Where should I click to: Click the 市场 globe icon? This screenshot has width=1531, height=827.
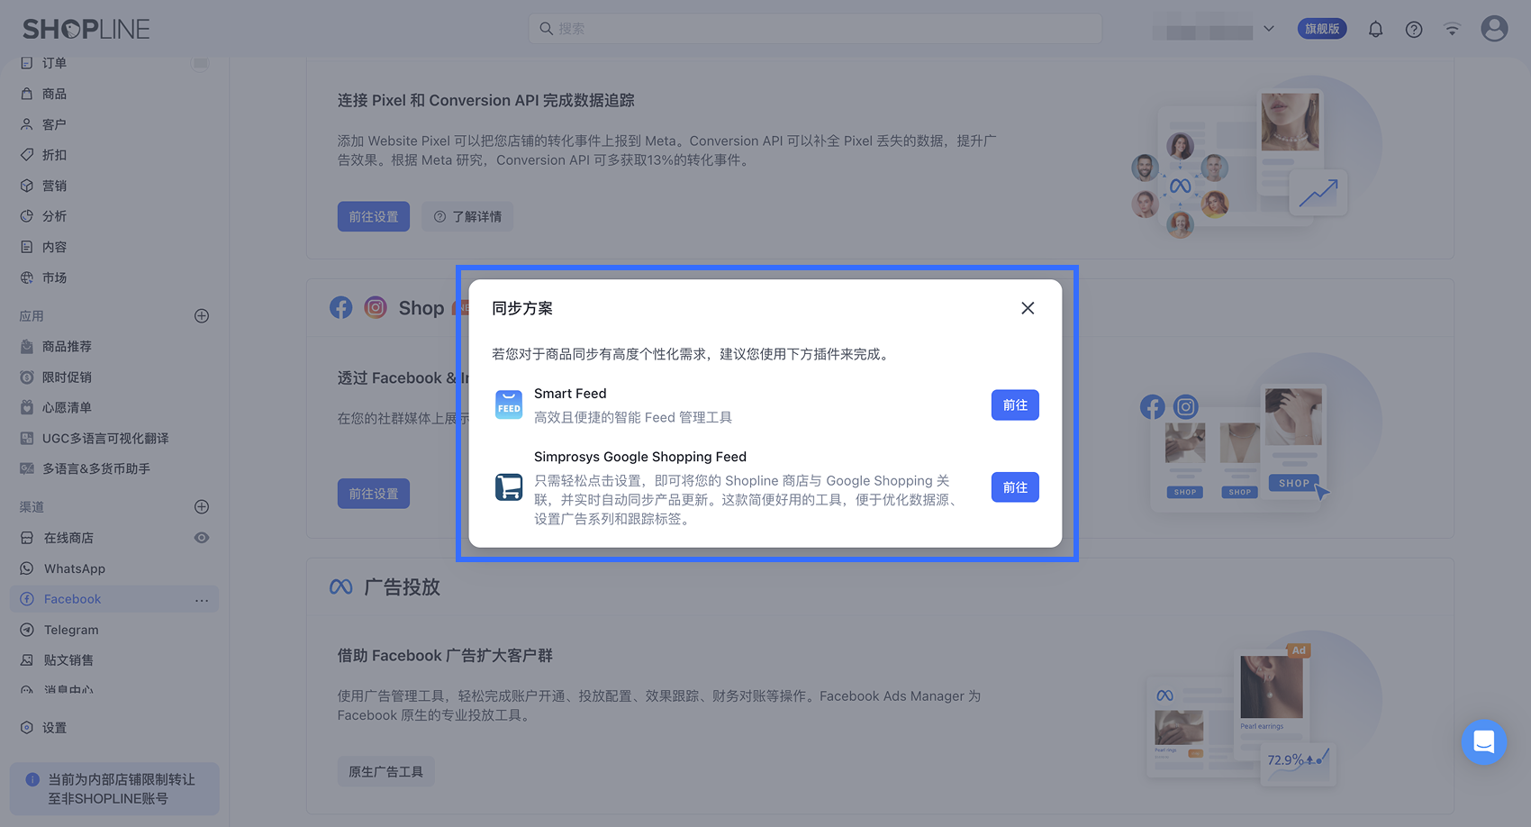(x=27, y=277)
